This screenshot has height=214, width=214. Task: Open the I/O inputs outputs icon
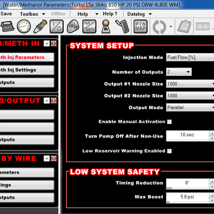click(57, 27)
